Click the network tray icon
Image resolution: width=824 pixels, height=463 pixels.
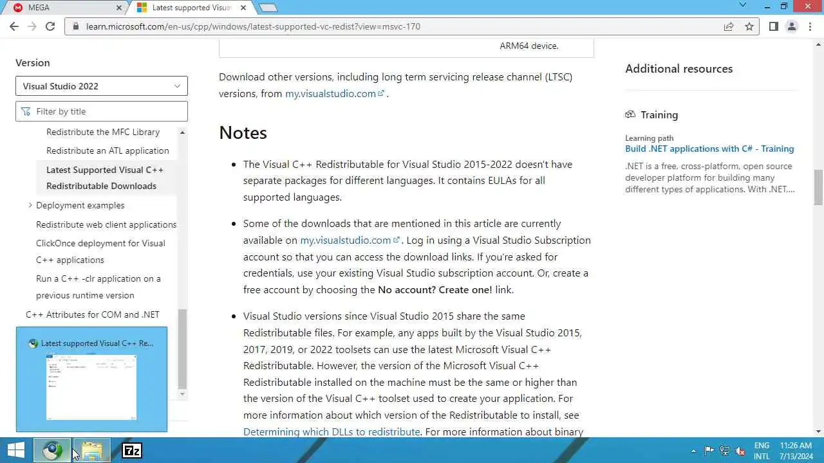click(725, 451)
